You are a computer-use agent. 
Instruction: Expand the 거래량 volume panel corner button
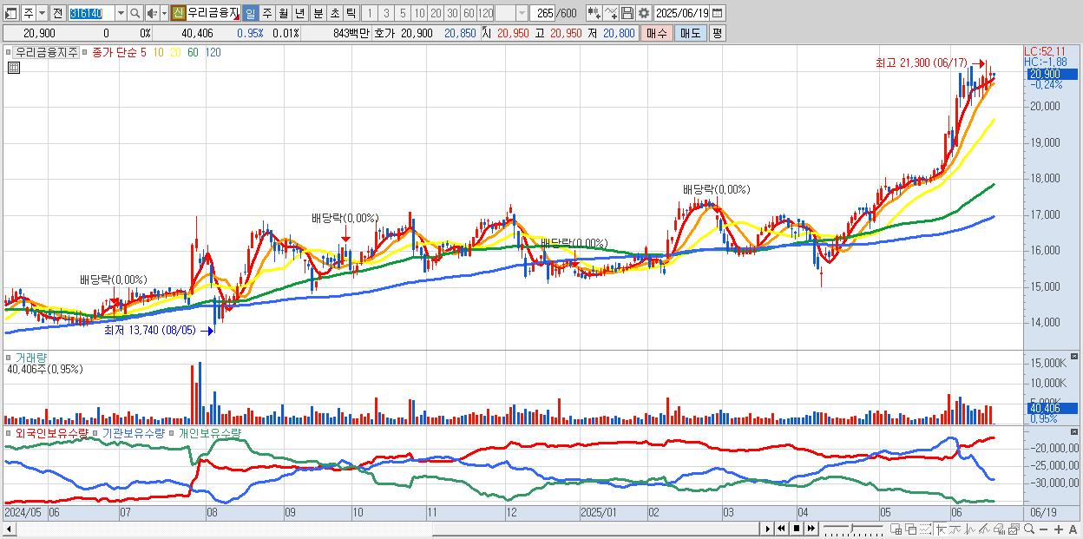1074,357
